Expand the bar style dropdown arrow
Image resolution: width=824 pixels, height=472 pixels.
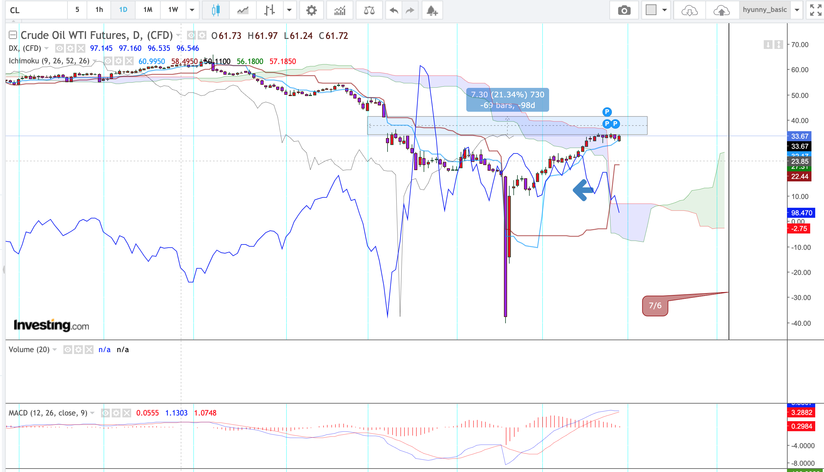tap(289, 10)
